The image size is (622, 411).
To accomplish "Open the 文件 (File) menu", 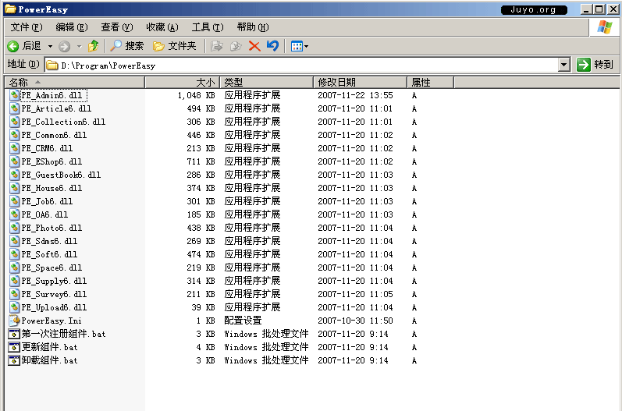I will [27, 27].
